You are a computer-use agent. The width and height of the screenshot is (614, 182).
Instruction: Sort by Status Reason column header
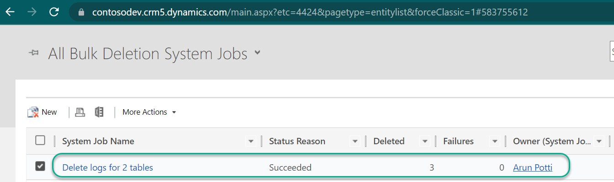pyautogui.click(x=297, y=141)
